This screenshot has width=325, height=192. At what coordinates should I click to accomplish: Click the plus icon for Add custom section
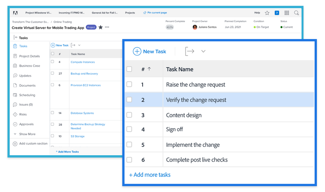(15, 144)
